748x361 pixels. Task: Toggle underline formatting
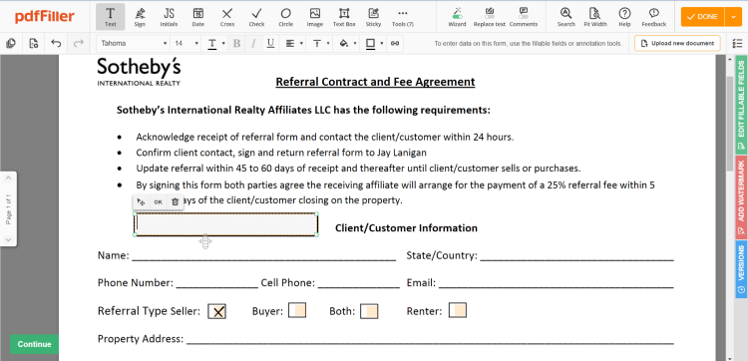(270, 44)
